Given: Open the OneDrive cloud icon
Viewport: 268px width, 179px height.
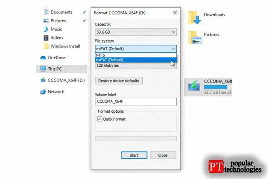Looking at the screenshot, I should 43,58.
